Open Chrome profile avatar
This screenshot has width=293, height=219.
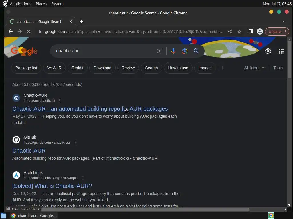(x=260, y=31)
